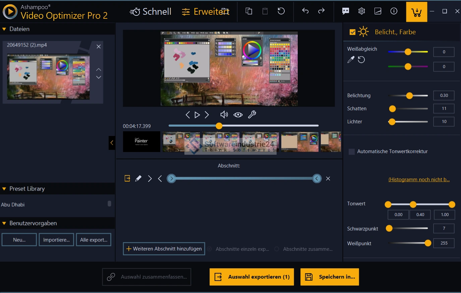This screenshot has height=293, width=461.
Task: Enable Automatische Tonwertkorrektur checkbox
Action: [352, 151]
